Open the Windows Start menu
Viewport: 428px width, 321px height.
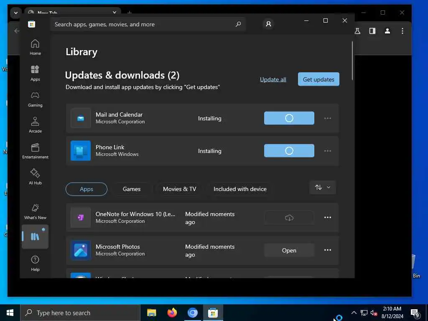coord(10,313)
